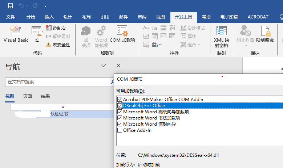Image resolution: width=283 pixels, height=168 pixels.
Task: Select the 页面 tab in navigation
Action: pos(28,96)
